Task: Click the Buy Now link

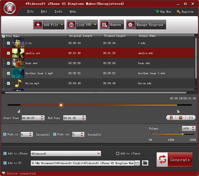Action: point(166,12)
